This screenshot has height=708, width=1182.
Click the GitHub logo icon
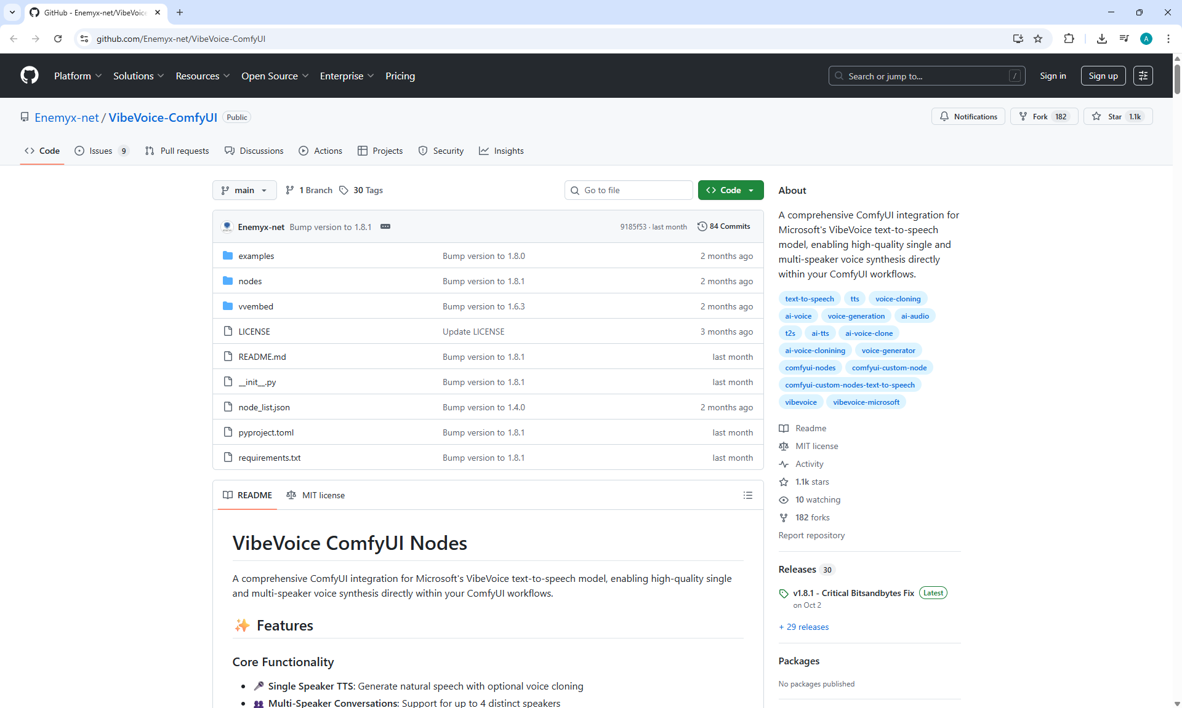click(x=30, y=76)
